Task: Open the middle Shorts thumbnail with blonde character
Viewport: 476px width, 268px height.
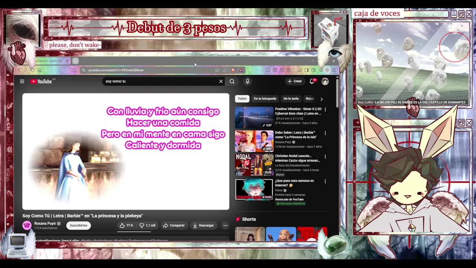Action: coord(281,234)
